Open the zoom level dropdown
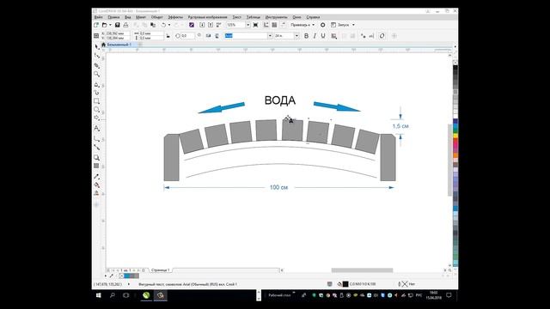The height and width of the screenshot is (309, 550). coord(247,25)
